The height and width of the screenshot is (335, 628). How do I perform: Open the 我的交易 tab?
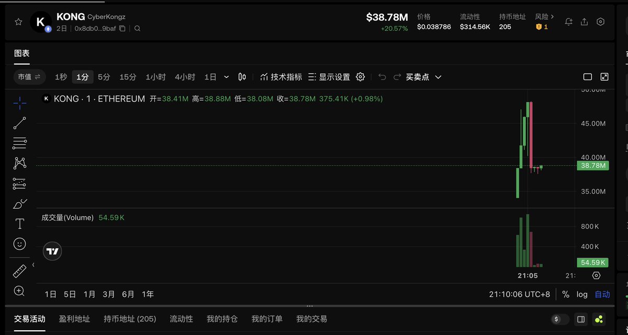point(312,319)
